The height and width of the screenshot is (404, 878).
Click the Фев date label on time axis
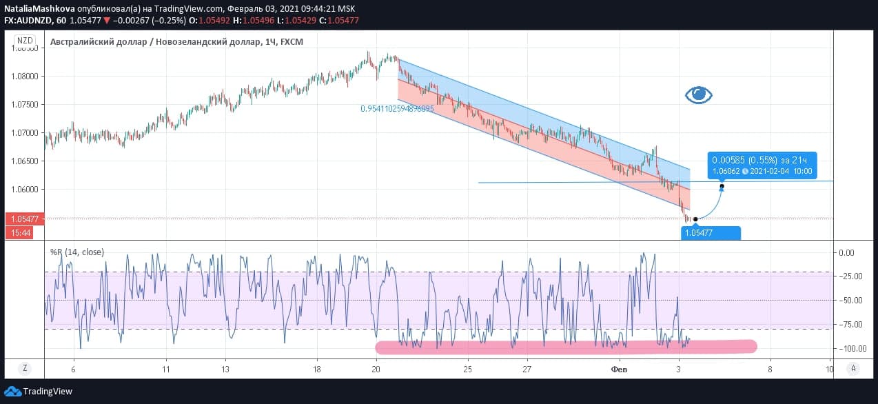pos(619,369)
